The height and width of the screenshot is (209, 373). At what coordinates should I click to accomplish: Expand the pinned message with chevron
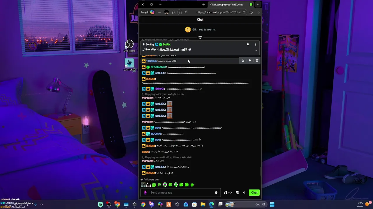256,51
